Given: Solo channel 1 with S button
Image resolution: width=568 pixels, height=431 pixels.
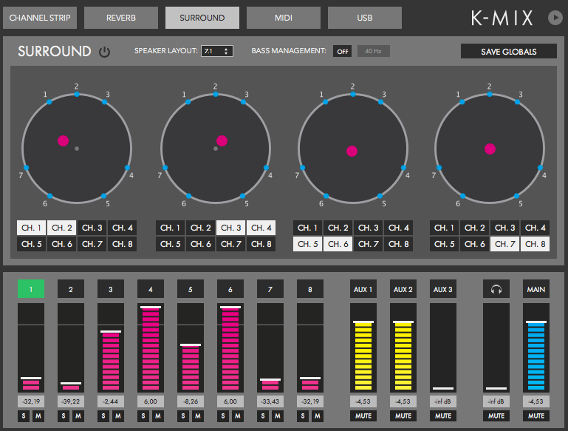Looking at the screenshot, I should pos(24,415).
